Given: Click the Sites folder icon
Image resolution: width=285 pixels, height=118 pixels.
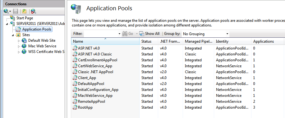Looking at the screenshot, I should click(x=19, y=35).
